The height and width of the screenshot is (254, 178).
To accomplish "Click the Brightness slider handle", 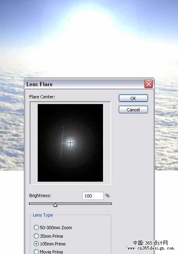I will pyautogui.click(x=55, y=205).
